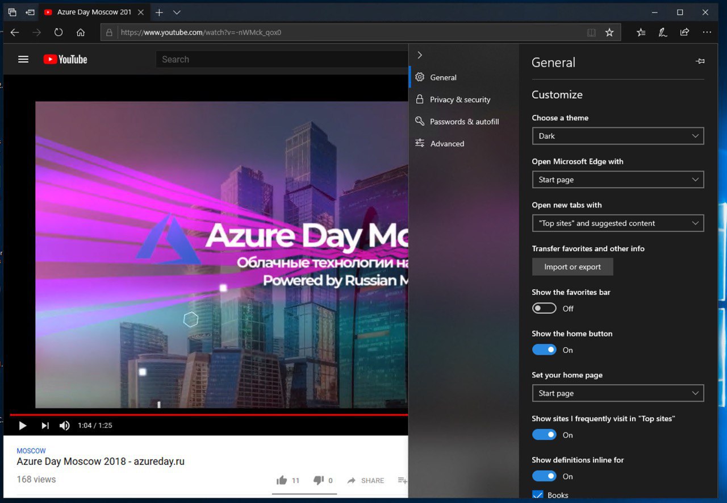The image size is (727, 503).
Task: Pin the settings pane
Action: coord(700,61)
